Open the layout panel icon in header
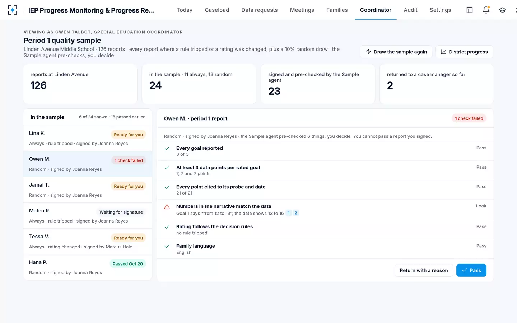Image resolution: width=517 pixels, height=323 pixels. pyautogui.click(x=470, y=10)
